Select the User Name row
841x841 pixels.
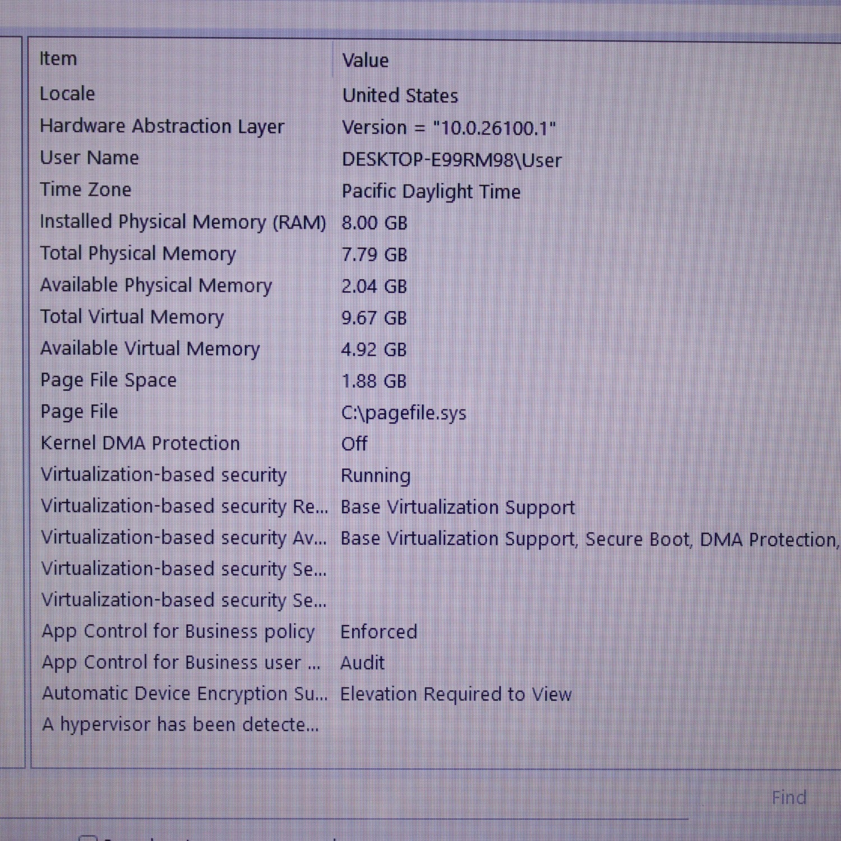89,158
